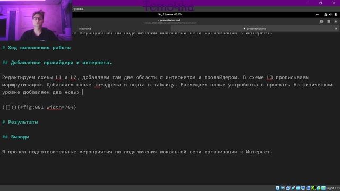This screenshot has width=340, height=191.
Task: Place cursor in heading '# Ход выполнения работы'
Action: (37, 48)
